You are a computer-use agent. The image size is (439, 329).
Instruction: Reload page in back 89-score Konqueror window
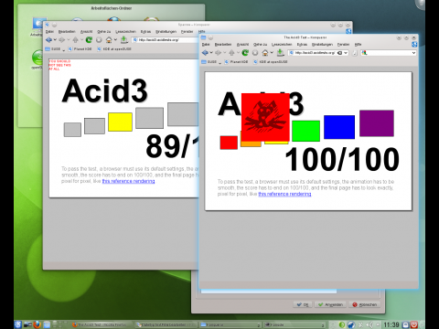pyautogui.click(x=89, y=40)
